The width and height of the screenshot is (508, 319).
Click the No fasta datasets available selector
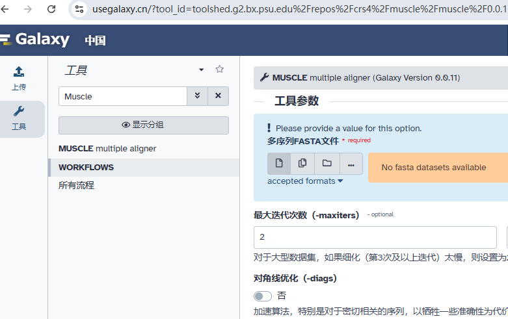pyautogui.click(x=438, y=168)
